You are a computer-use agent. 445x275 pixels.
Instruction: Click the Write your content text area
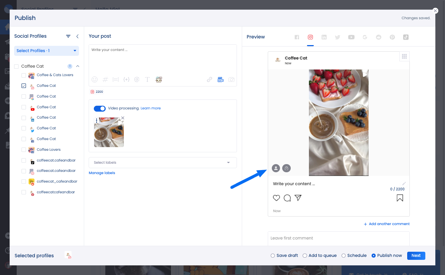pos(163,59)
